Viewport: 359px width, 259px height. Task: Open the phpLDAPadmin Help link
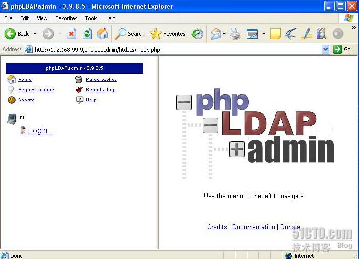coord(91,100)
